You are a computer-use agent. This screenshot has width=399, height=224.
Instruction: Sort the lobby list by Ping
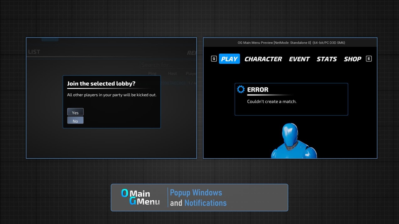[x=152, y=73]
